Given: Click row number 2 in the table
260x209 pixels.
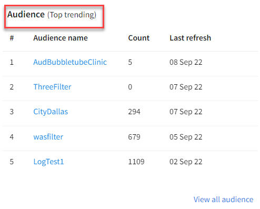Looking at the screenshot, I should pyautogui.click(x=12, y=87).
